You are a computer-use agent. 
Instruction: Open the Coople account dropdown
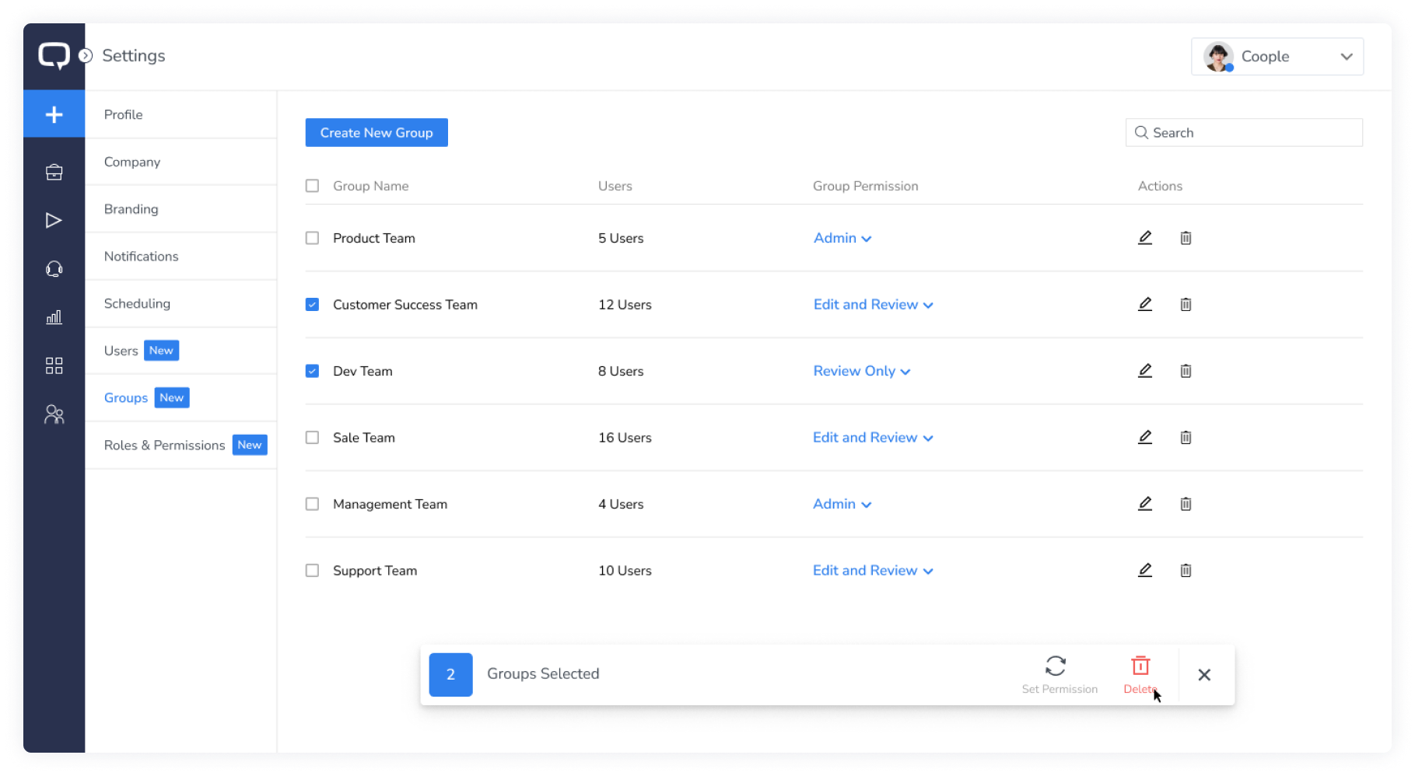click(1277, 57)
